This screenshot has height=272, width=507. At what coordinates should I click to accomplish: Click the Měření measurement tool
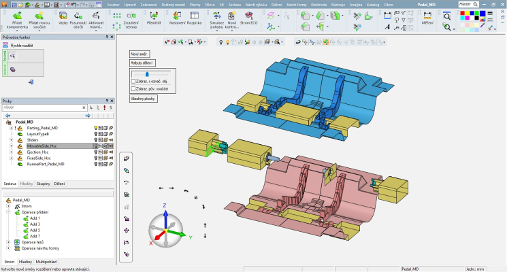point(427,16)
